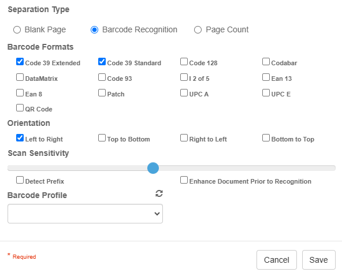The image size is (342, 276).
Task: Uncheck Code 39 Standard checkbox
Action: pyautogui.click(x=102, y=62)
